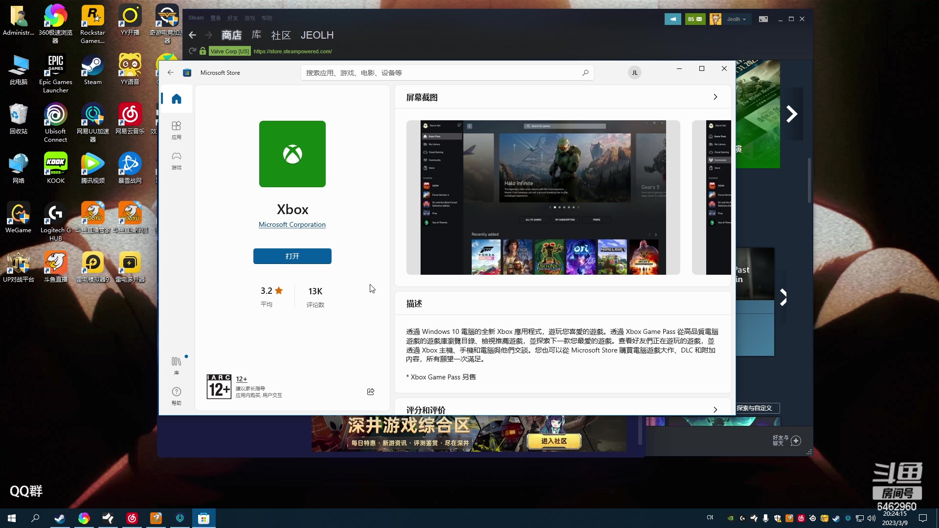Expand the 评分和评价 ratings section
Image resolution: width=939 pixels, height=528 pixels.
click(715, 410)
